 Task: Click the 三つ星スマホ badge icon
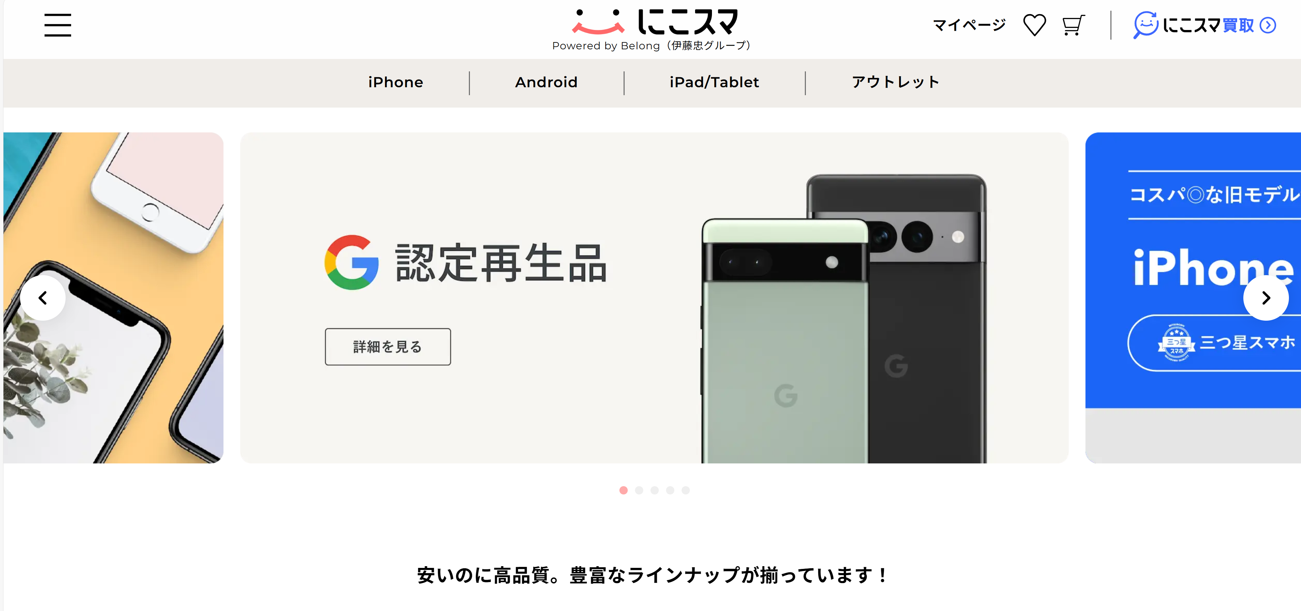[1176, 343]
